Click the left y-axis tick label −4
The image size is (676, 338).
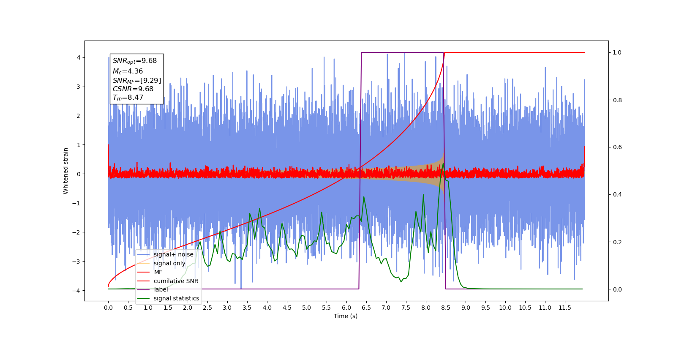[x=76, y=290]
